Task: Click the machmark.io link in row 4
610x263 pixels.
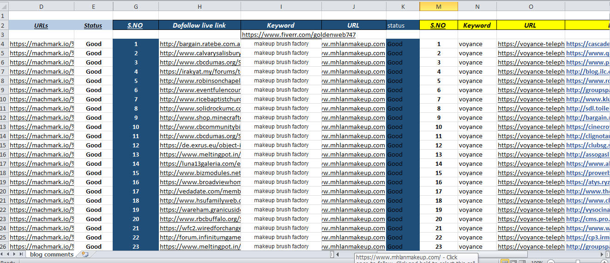Action: (x=42, y=44)
